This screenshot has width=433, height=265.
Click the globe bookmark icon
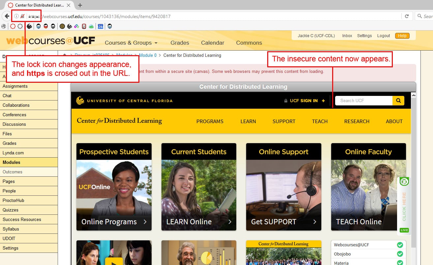click(4, 26)
